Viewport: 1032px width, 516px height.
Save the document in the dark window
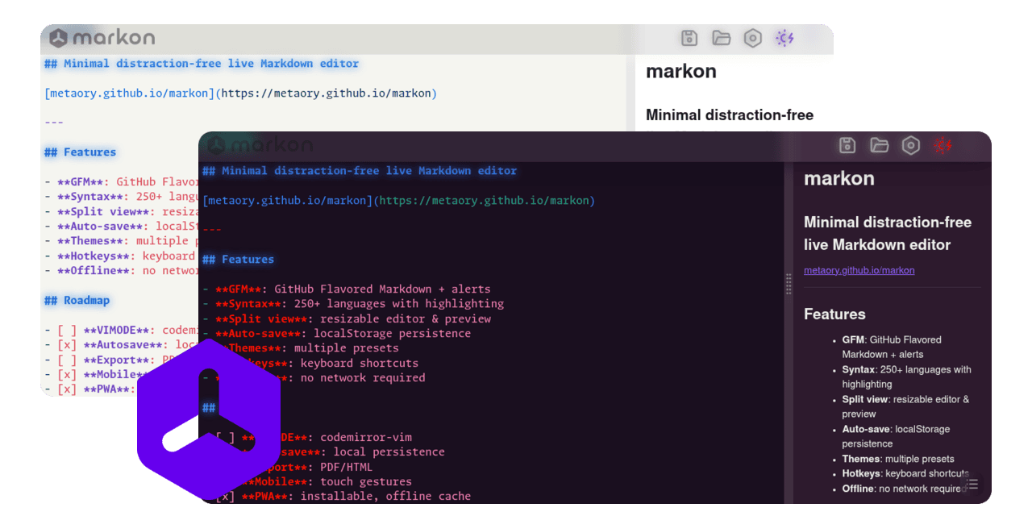[847, 145]
